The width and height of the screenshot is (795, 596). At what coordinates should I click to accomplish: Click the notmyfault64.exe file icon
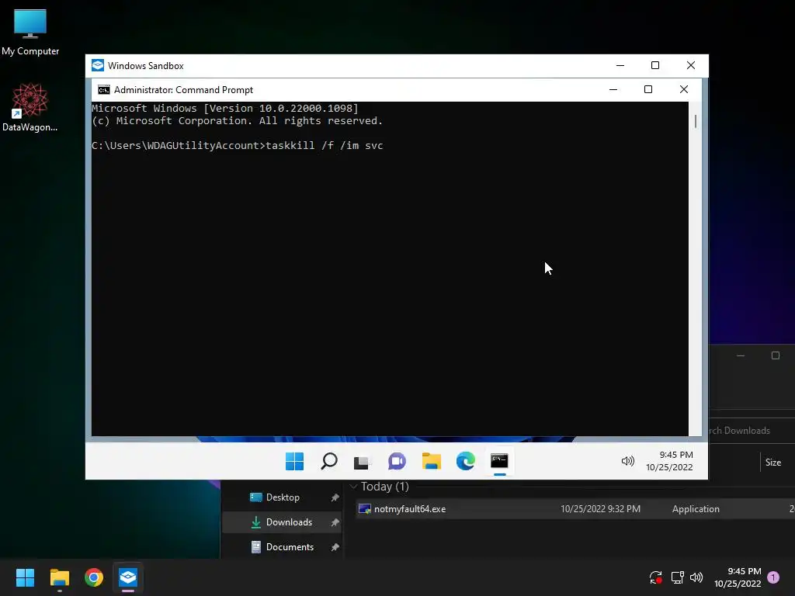tap(365, 509)
